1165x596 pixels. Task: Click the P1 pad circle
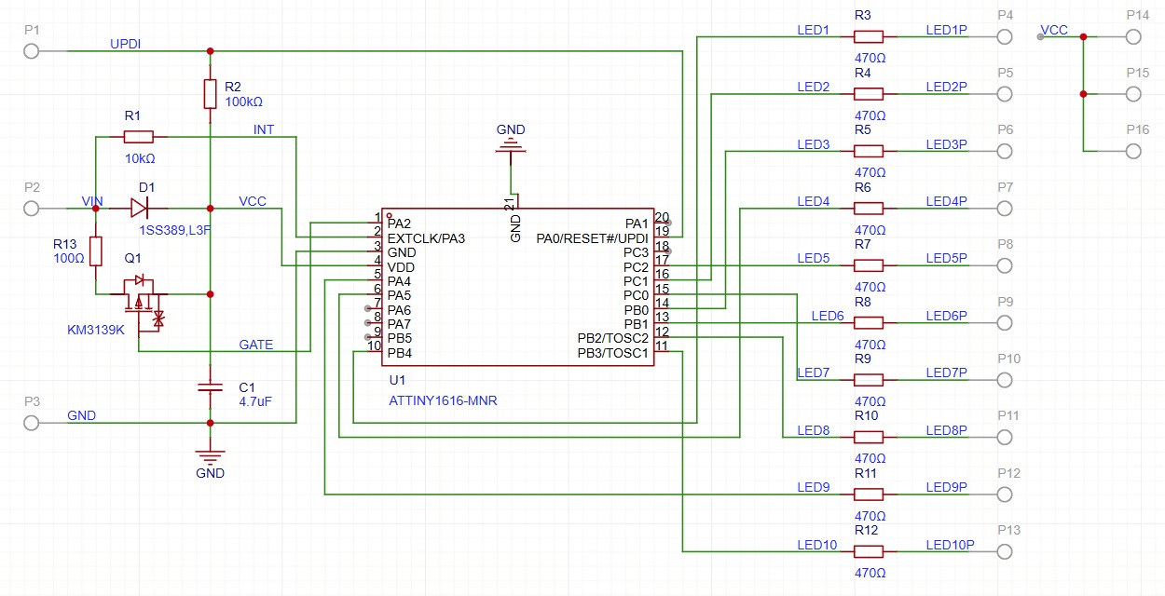click(32, 50)
